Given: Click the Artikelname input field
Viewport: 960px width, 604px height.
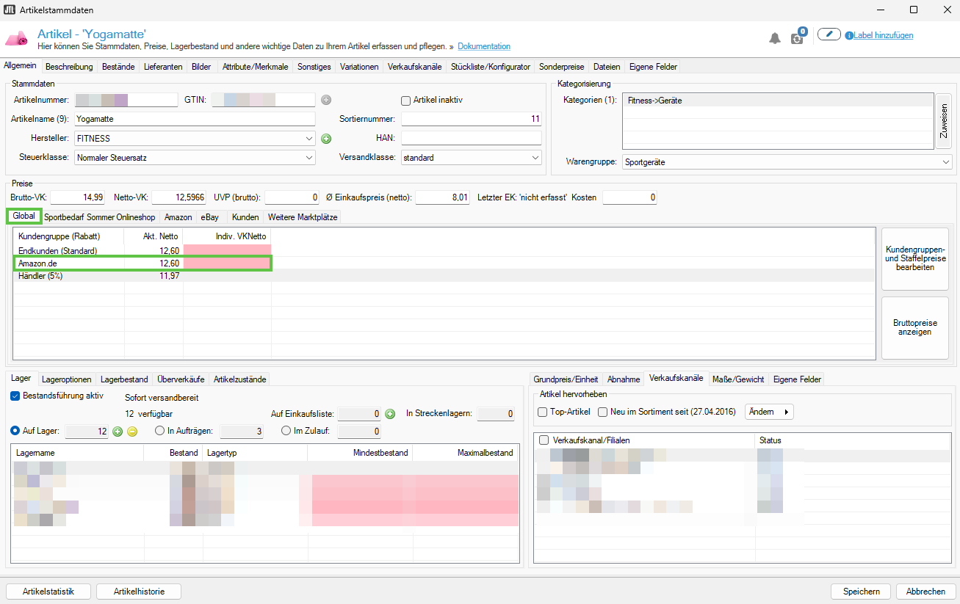Looking at the screenshot, I should pyautogui.click(x=195, y=119).
